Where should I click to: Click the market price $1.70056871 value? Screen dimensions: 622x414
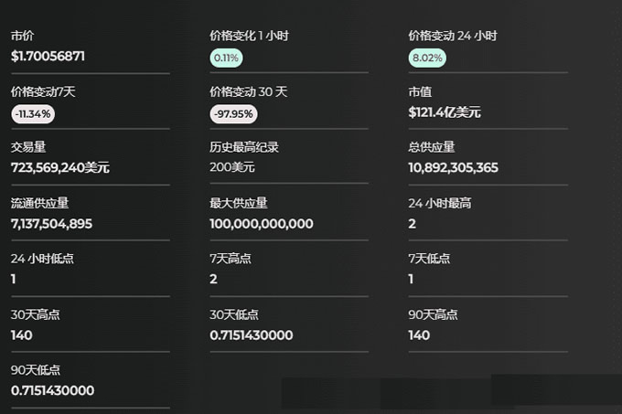48,56
